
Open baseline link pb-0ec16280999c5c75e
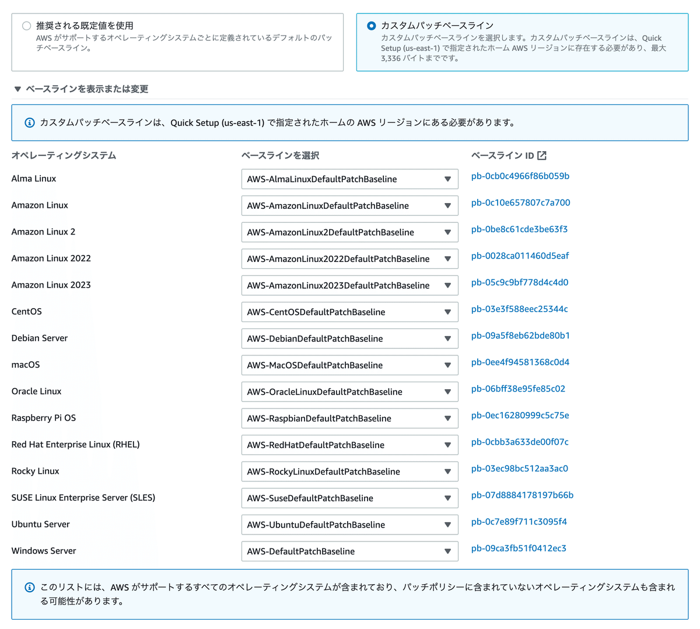[x=520, y=415]
